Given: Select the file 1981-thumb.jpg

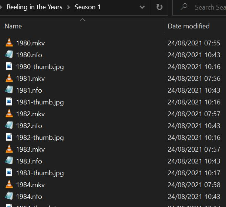Looking at the screenshot, I should click(x=40, y=102).
